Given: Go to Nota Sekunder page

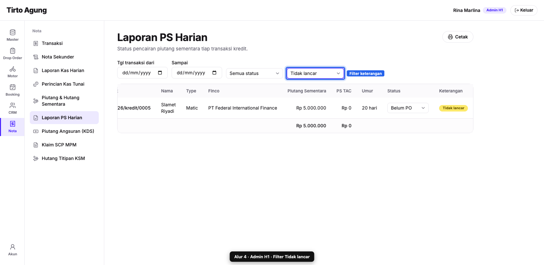Looking at the screenshot, I should pyautogui.click(x=64, y=57).
